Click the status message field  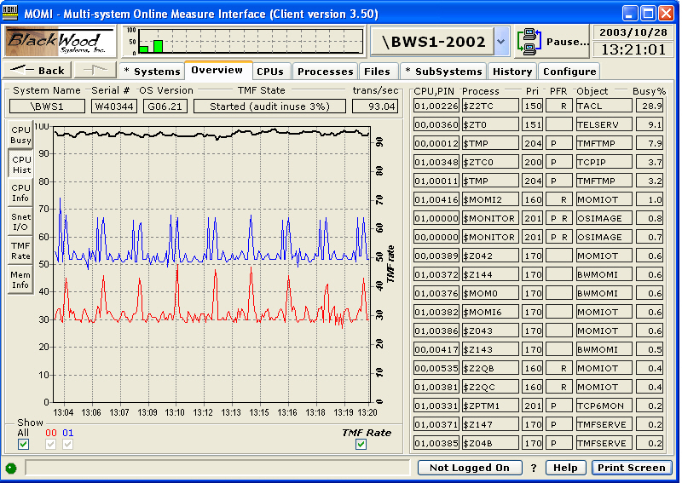[x=217, y=468]
